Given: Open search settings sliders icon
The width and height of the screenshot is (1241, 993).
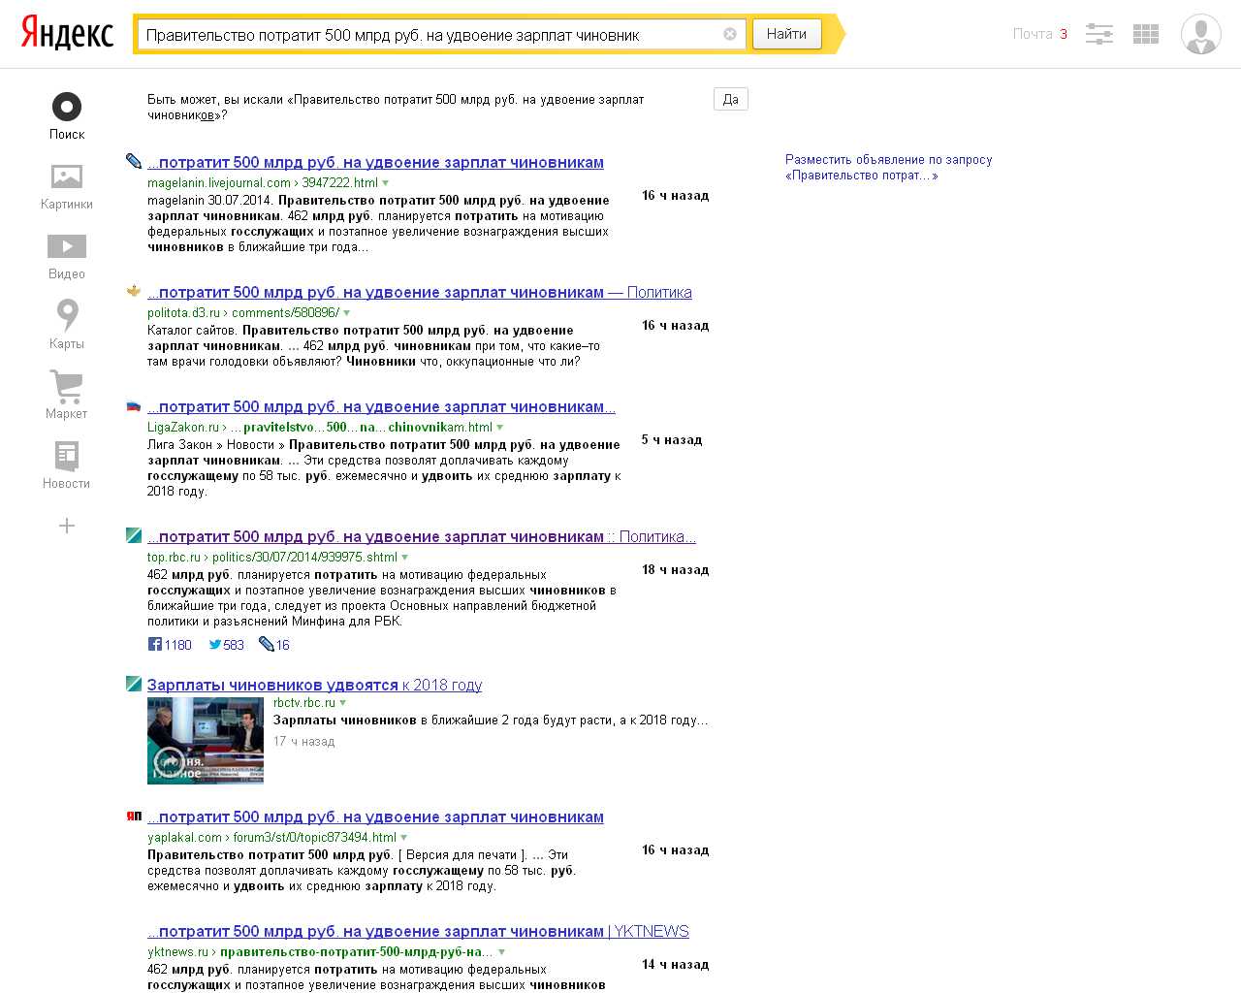Looking at the screenshot, I should point(1098,34).
